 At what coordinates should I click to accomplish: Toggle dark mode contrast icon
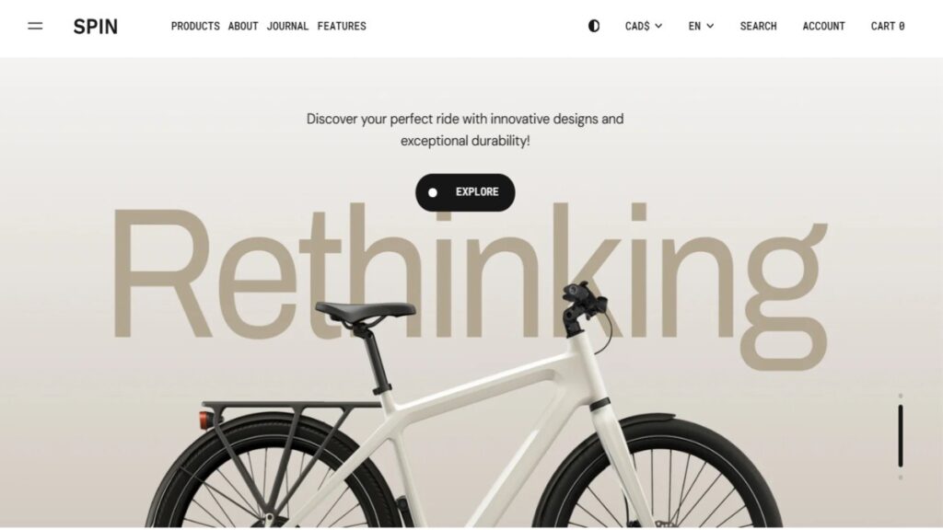click(594, 26)
